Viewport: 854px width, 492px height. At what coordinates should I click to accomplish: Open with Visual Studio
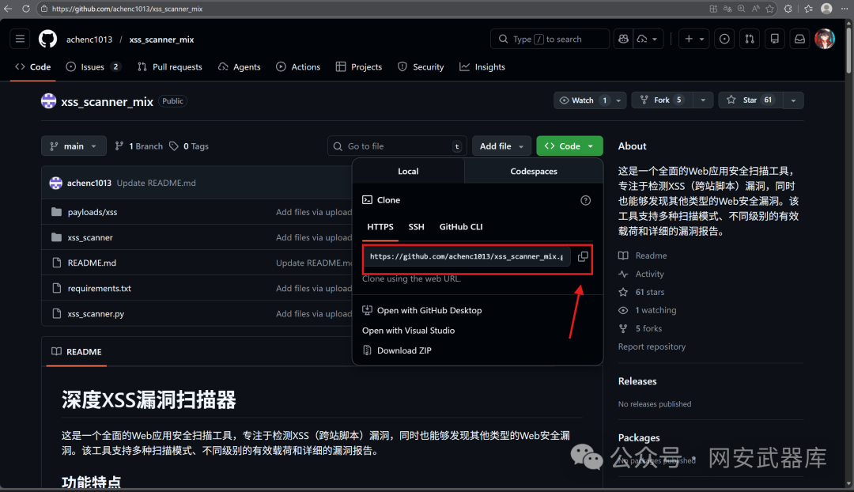[x=409, y=331]
